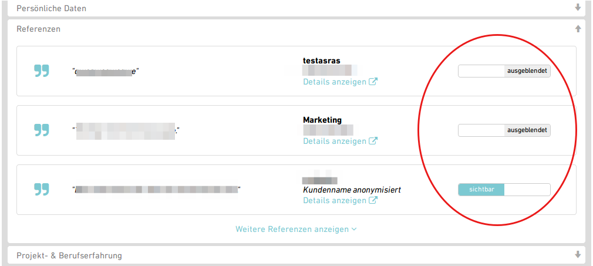Click the external link icon beneath Kundenname anonymisiert

[x=373, y=200]
